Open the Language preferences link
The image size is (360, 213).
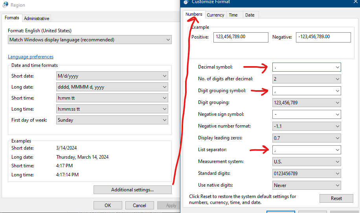[x=31, y=57]
